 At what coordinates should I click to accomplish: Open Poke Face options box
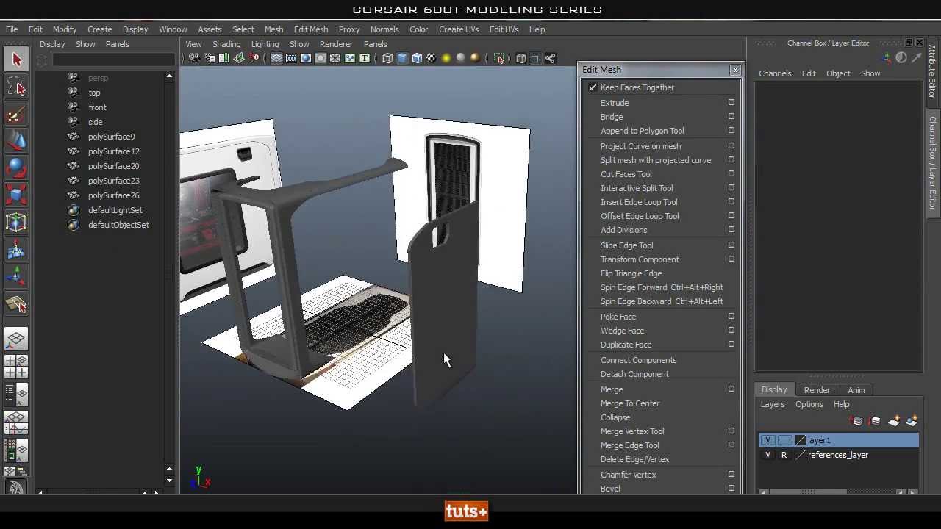tap(731, 317)
